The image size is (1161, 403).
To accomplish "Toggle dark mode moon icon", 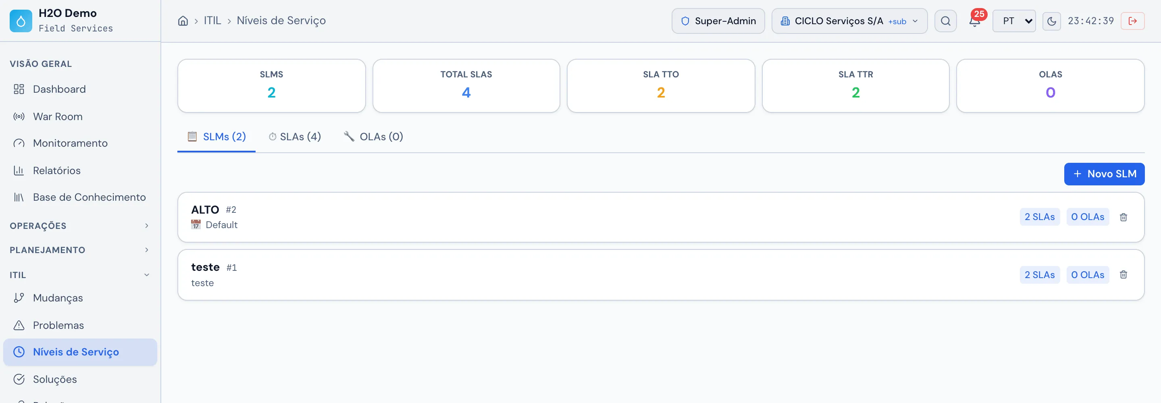I will point(1051,21).
